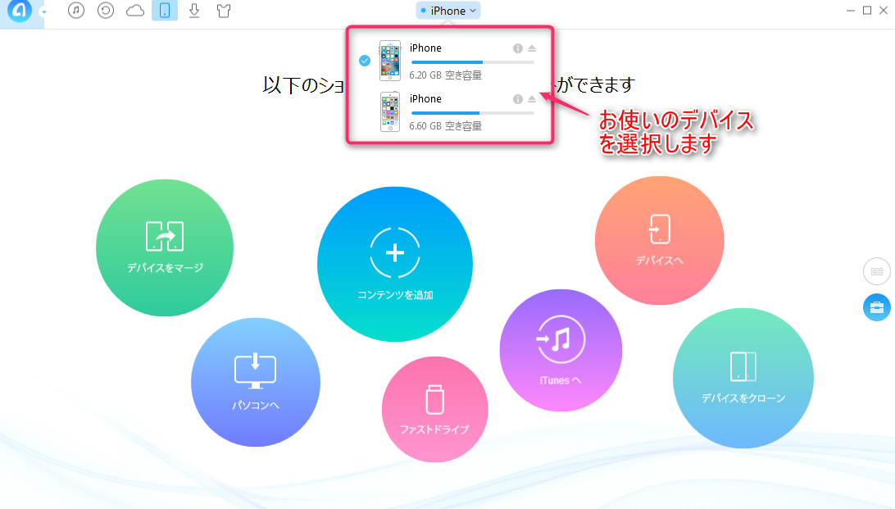Select the iPhone with 6.60 GB free
Image resolution: width=895 pixels, height=509 pixels.
[450, 111]
